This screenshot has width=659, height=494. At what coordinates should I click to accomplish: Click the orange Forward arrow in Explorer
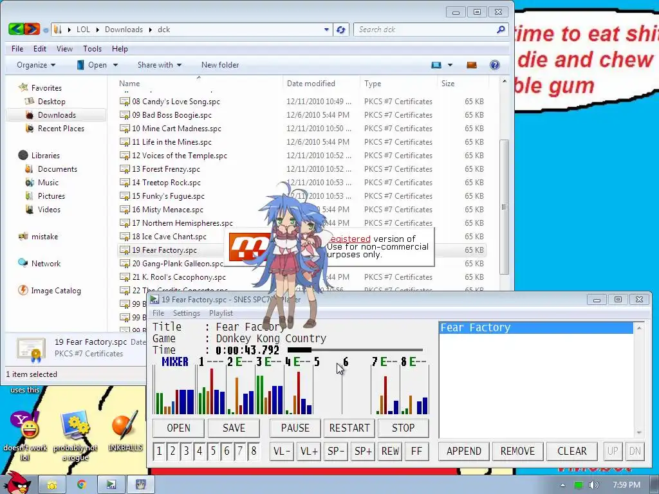pos(32,29)
